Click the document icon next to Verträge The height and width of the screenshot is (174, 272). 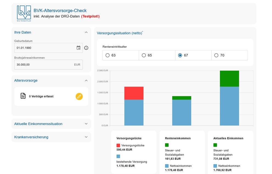pos(23,96)
